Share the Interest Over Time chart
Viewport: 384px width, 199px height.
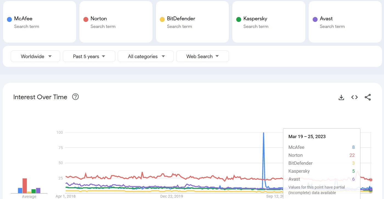point(368,97)
